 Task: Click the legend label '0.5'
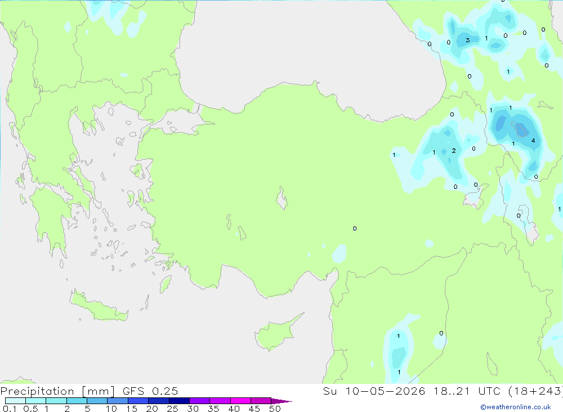(x=30, y=409)
